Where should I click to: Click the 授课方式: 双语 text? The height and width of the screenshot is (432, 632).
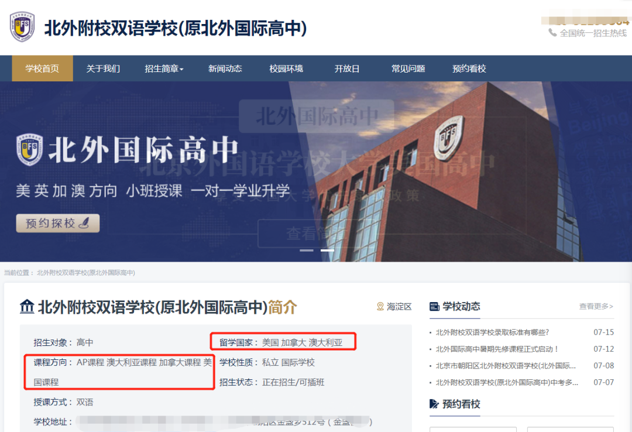coord(63,402)
